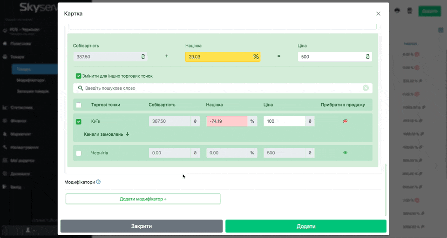Click the magnifier icon in the search box
This screenshot has width=447, height=238.
pos(80,88)
